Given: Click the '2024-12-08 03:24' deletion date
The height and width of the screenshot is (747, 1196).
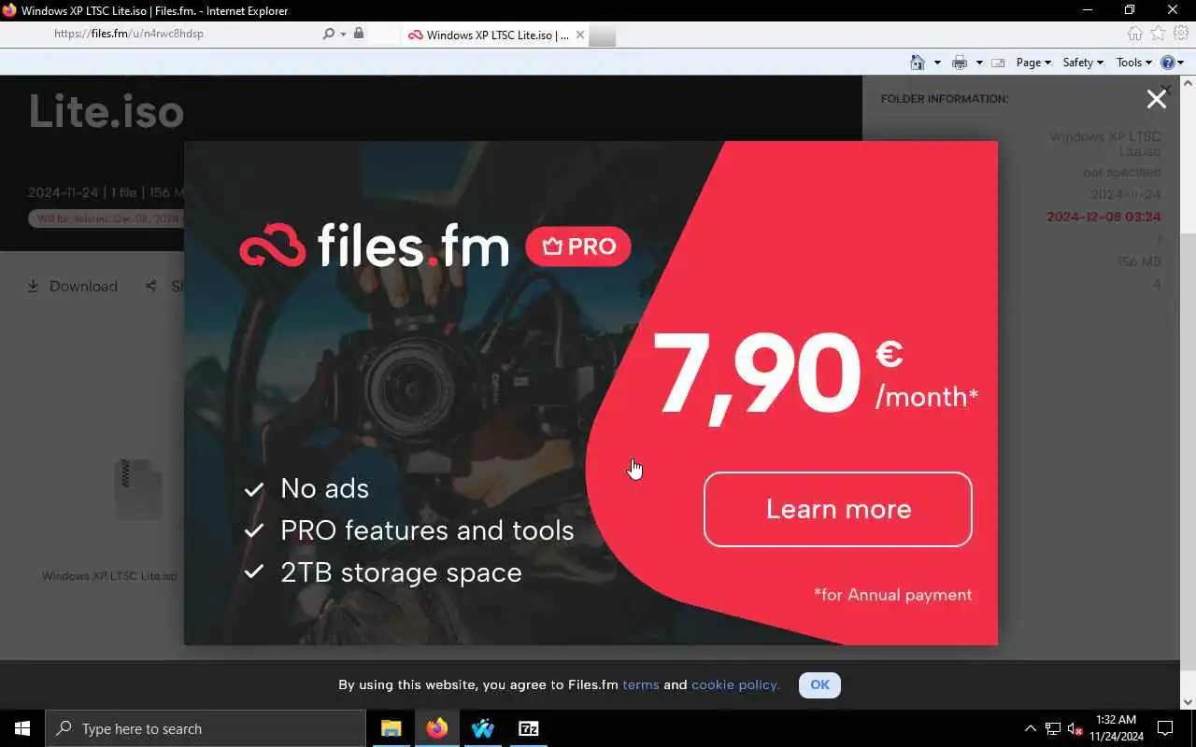Looking at the screenshot, I should 1103,217.
